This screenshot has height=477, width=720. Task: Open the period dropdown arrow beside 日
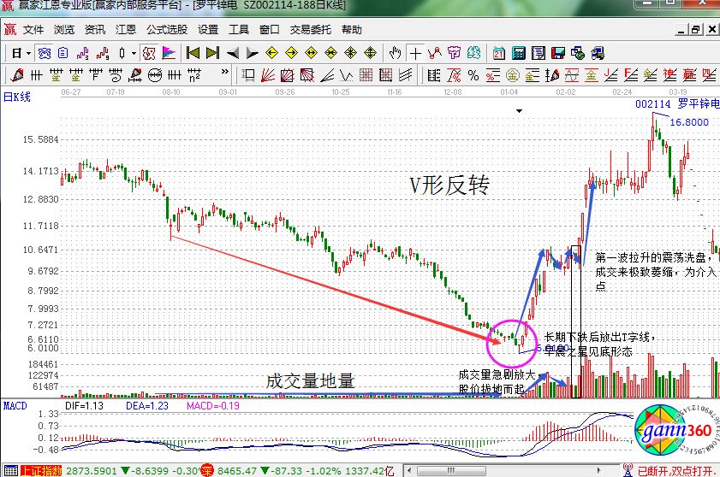(x=27, y=53)
